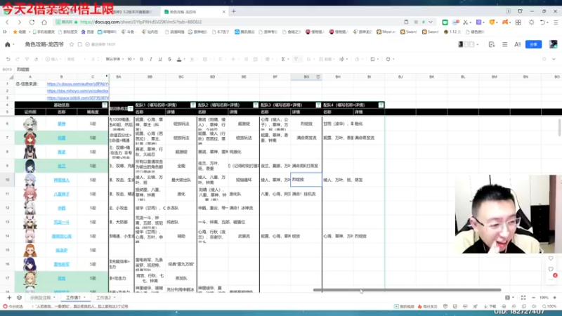Click the horizontal scrollbar thumb
The width and height of the screenshot is (562, 316).
click(407, 290)
